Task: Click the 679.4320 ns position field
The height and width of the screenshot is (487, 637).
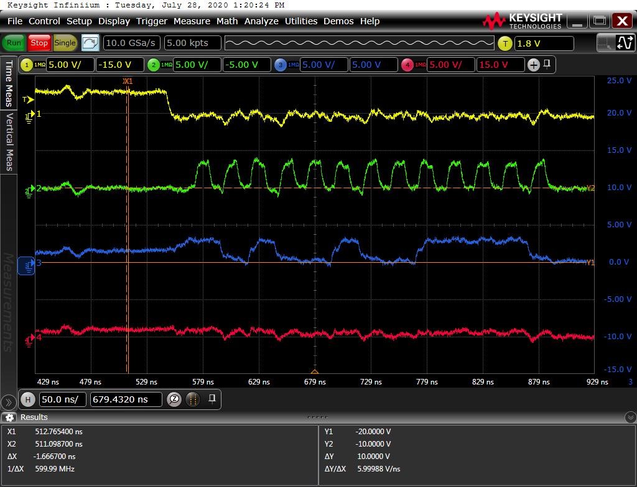Action: coord(126,399)
